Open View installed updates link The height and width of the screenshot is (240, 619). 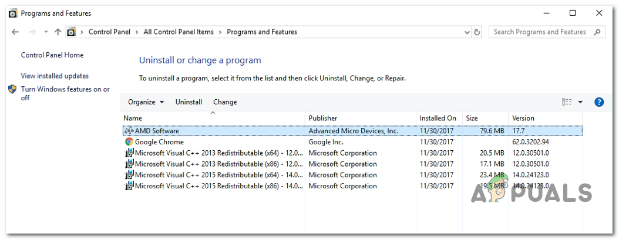coord(55,76)
